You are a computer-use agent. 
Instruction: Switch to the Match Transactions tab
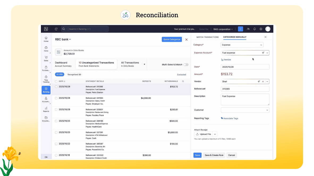(207, 37)
